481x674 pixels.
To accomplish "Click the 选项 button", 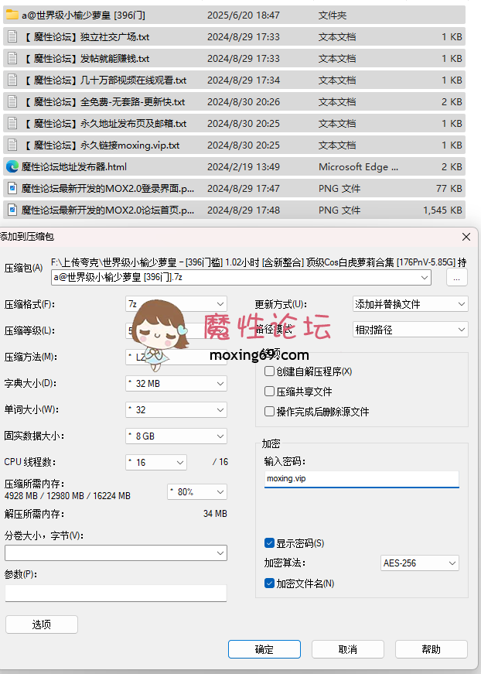I will coord(42,624).
